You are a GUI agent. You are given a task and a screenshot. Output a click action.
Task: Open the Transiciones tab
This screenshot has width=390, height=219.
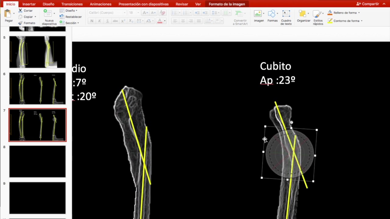72,4
